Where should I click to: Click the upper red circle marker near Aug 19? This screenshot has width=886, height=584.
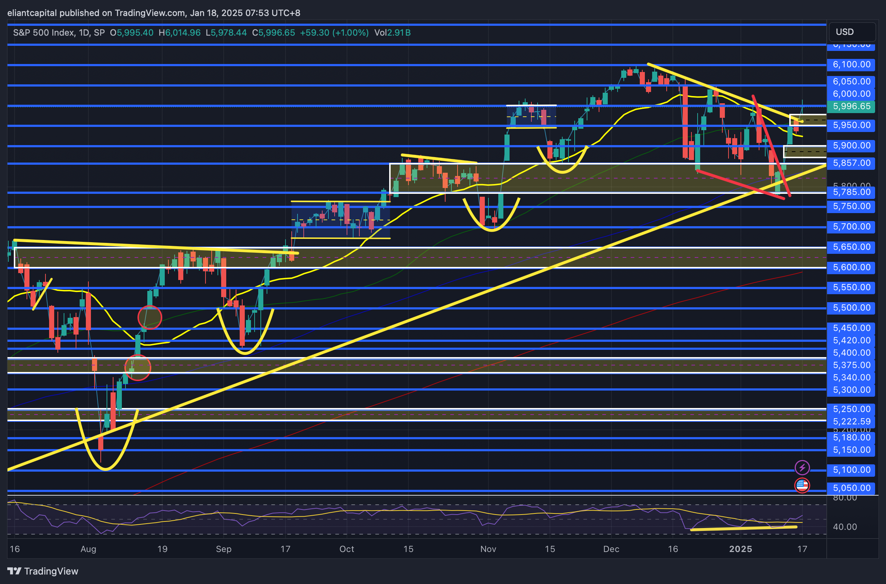(150, 317)
